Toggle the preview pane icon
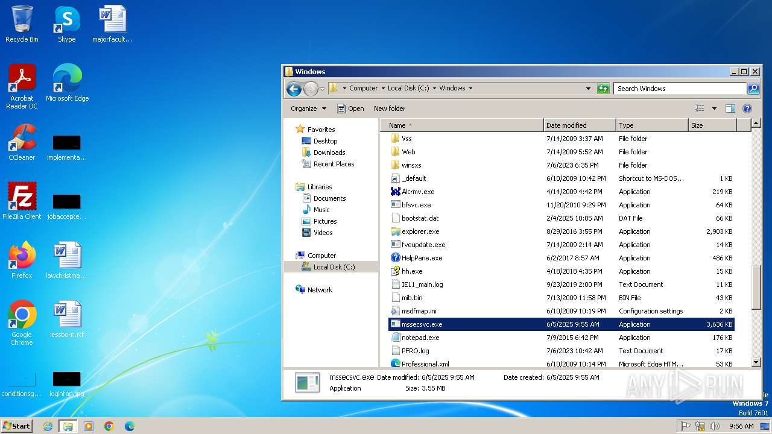Image resolution: width=772 pixels, height=434 pixels. tap(730, 108)
